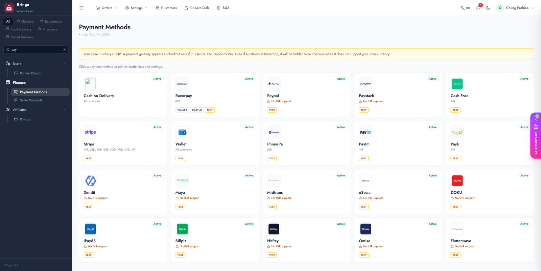Collapse the Affiliates sidebar section
This screenshot has height=271, width=541.
point(36,110)
